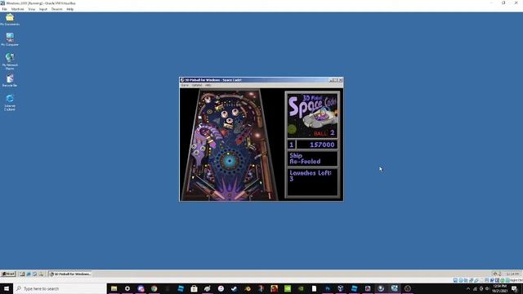
Task: Launch Internet Explorer from the desktop
Action: 10,102
